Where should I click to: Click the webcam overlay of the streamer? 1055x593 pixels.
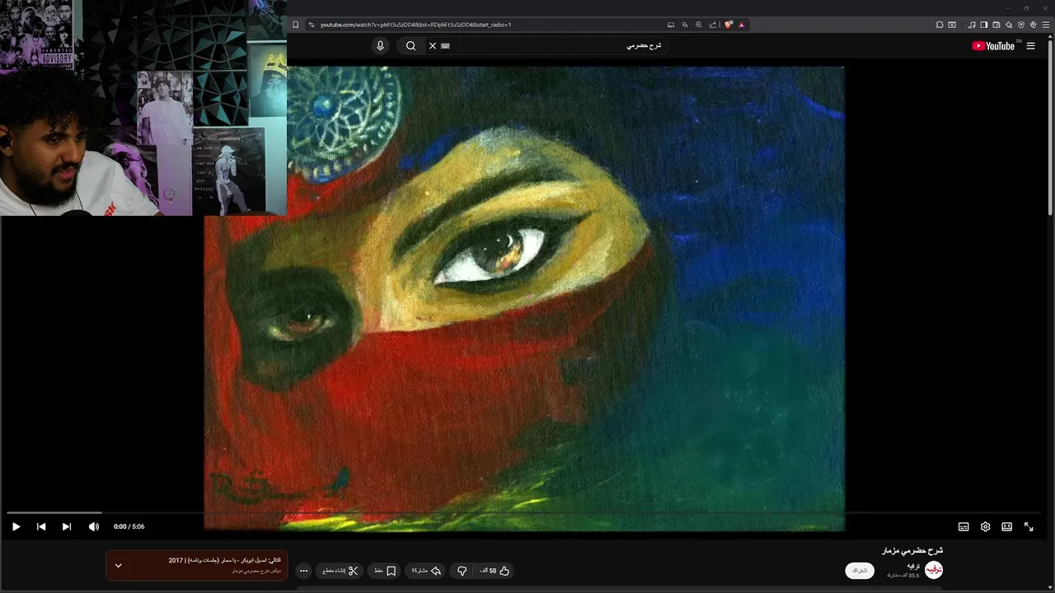click(143, 108)
